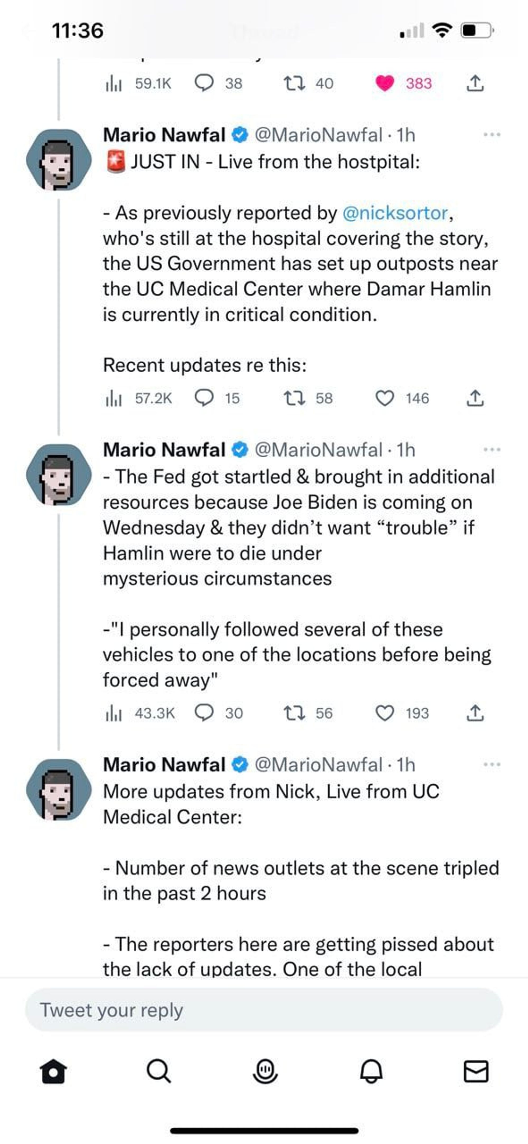
Task: Open replies on the 30-comment tweet
Action: pos(204,713)
